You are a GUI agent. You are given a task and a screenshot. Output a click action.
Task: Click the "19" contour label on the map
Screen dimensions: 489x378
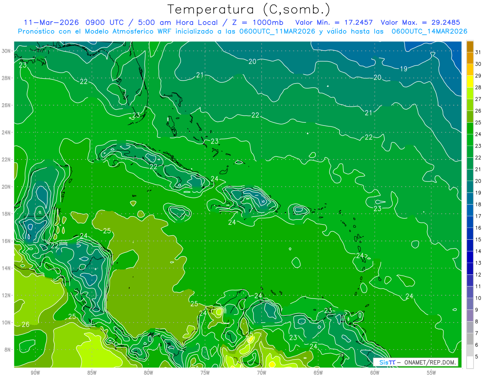pyautogui.click(x=403, y=69)
